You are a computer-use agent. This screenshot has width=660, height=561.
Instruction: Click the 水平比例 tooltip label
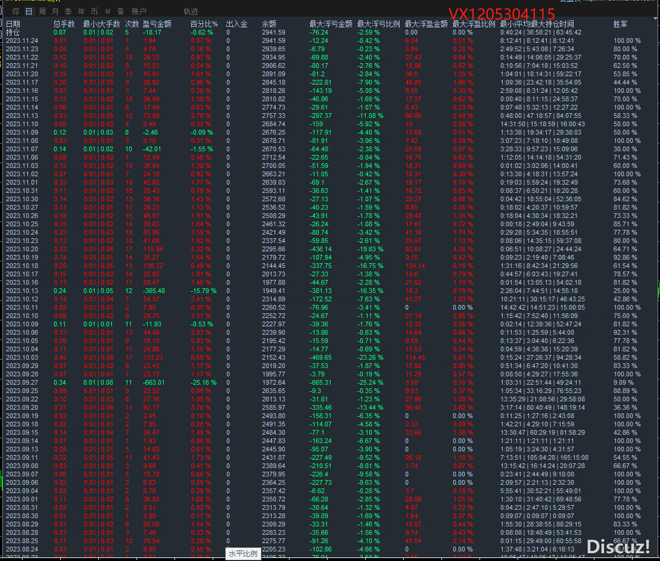(243, 553)
